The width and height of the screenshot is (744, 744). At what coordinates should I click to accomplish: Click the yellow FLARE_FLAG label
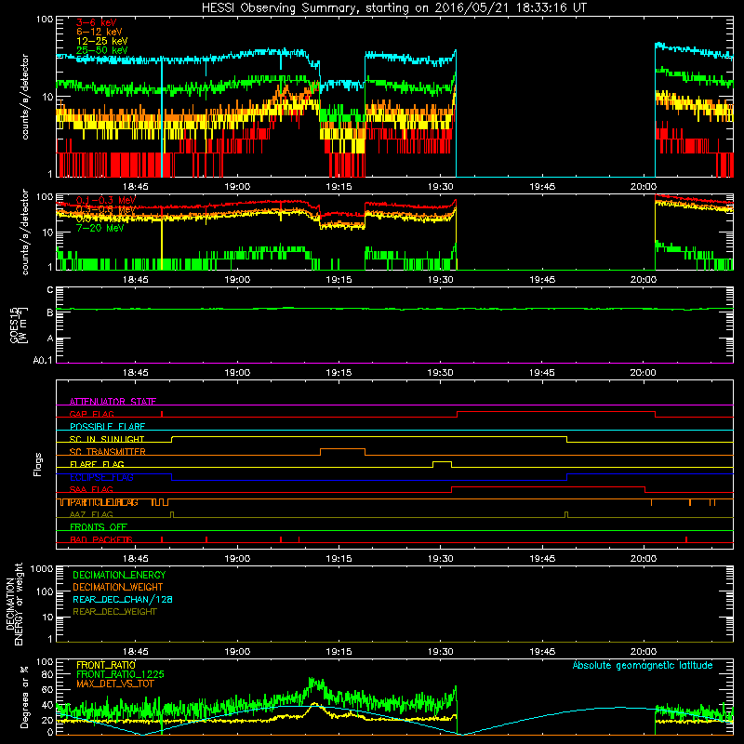(97, 464)
